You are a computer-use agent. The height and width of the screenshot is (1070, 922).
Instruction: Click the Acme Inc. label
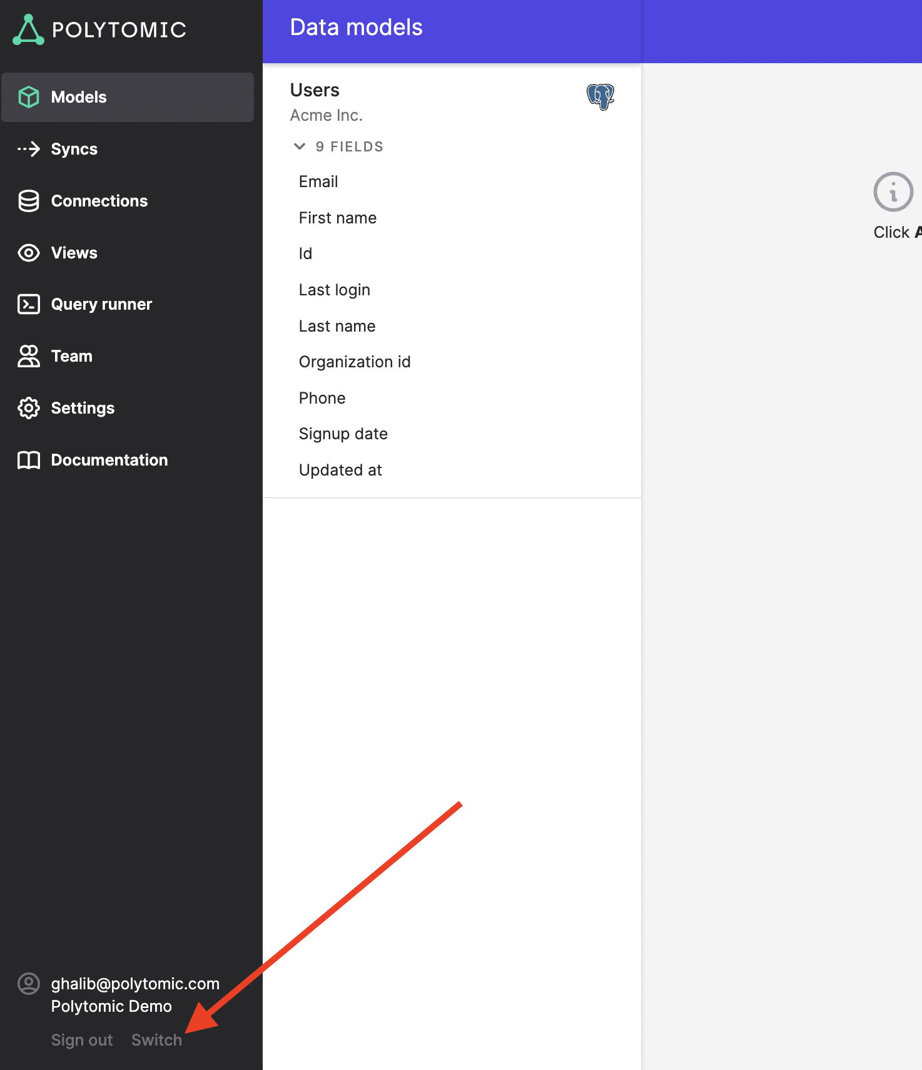[x=327, y=115]
